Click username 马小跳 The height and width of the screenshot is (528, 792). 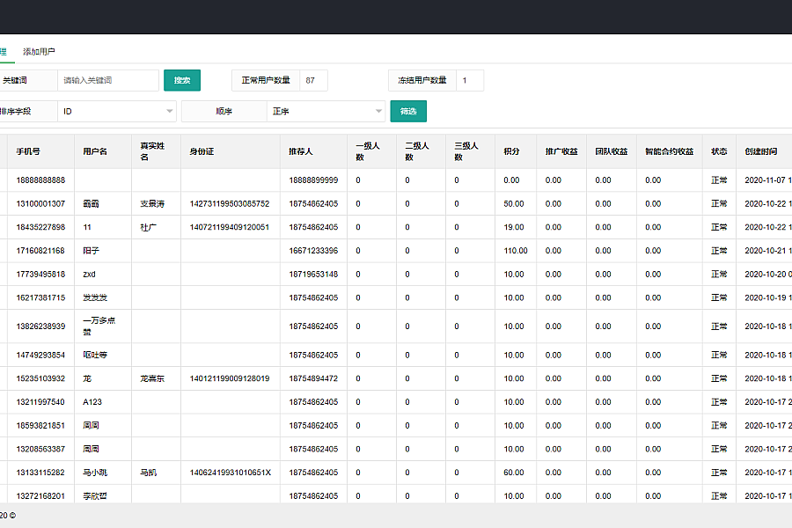[x=95, y=473]
